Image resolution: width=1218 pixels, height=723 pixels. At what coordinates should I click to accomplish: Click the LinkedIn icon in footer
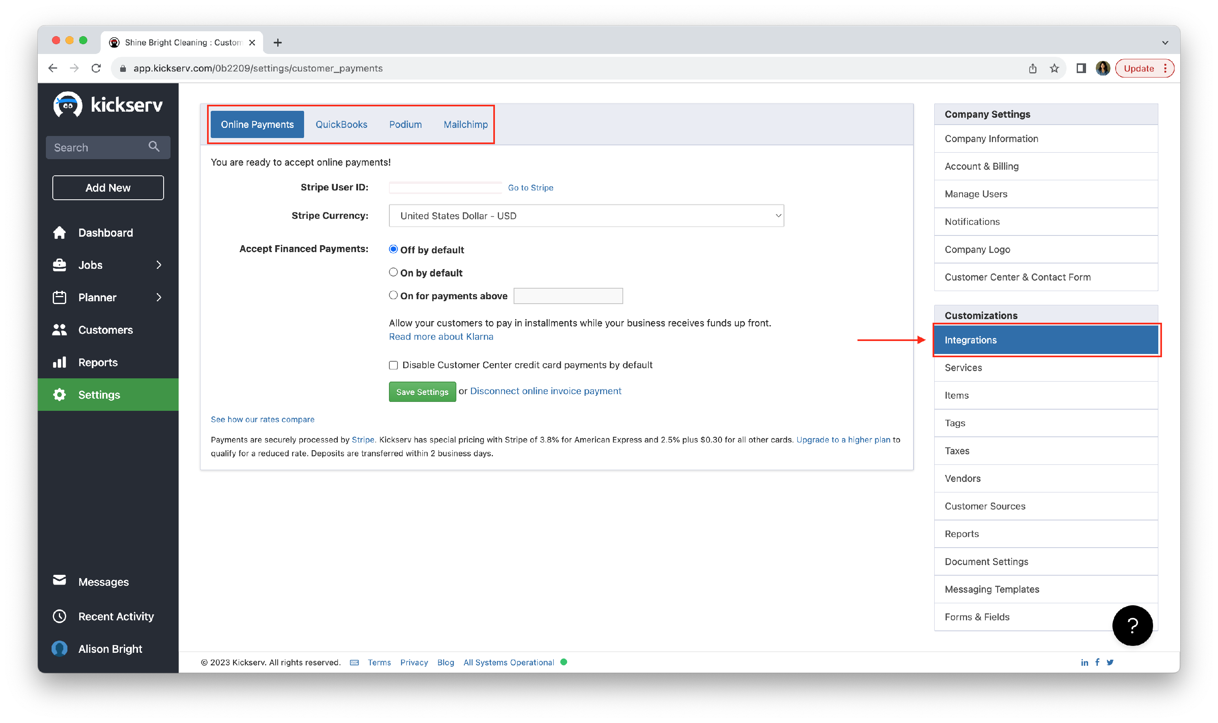(1084, 662)
